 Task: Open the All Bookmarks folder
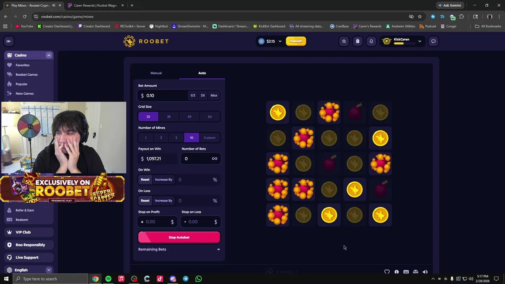click(488, 26)
